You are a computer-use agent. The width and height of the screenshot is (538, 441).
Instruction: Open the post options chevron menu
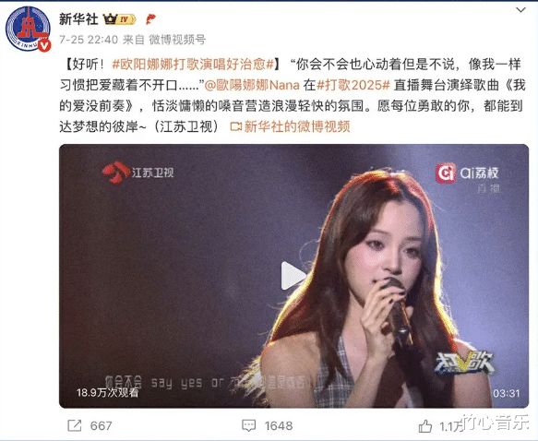coord(520,10)
